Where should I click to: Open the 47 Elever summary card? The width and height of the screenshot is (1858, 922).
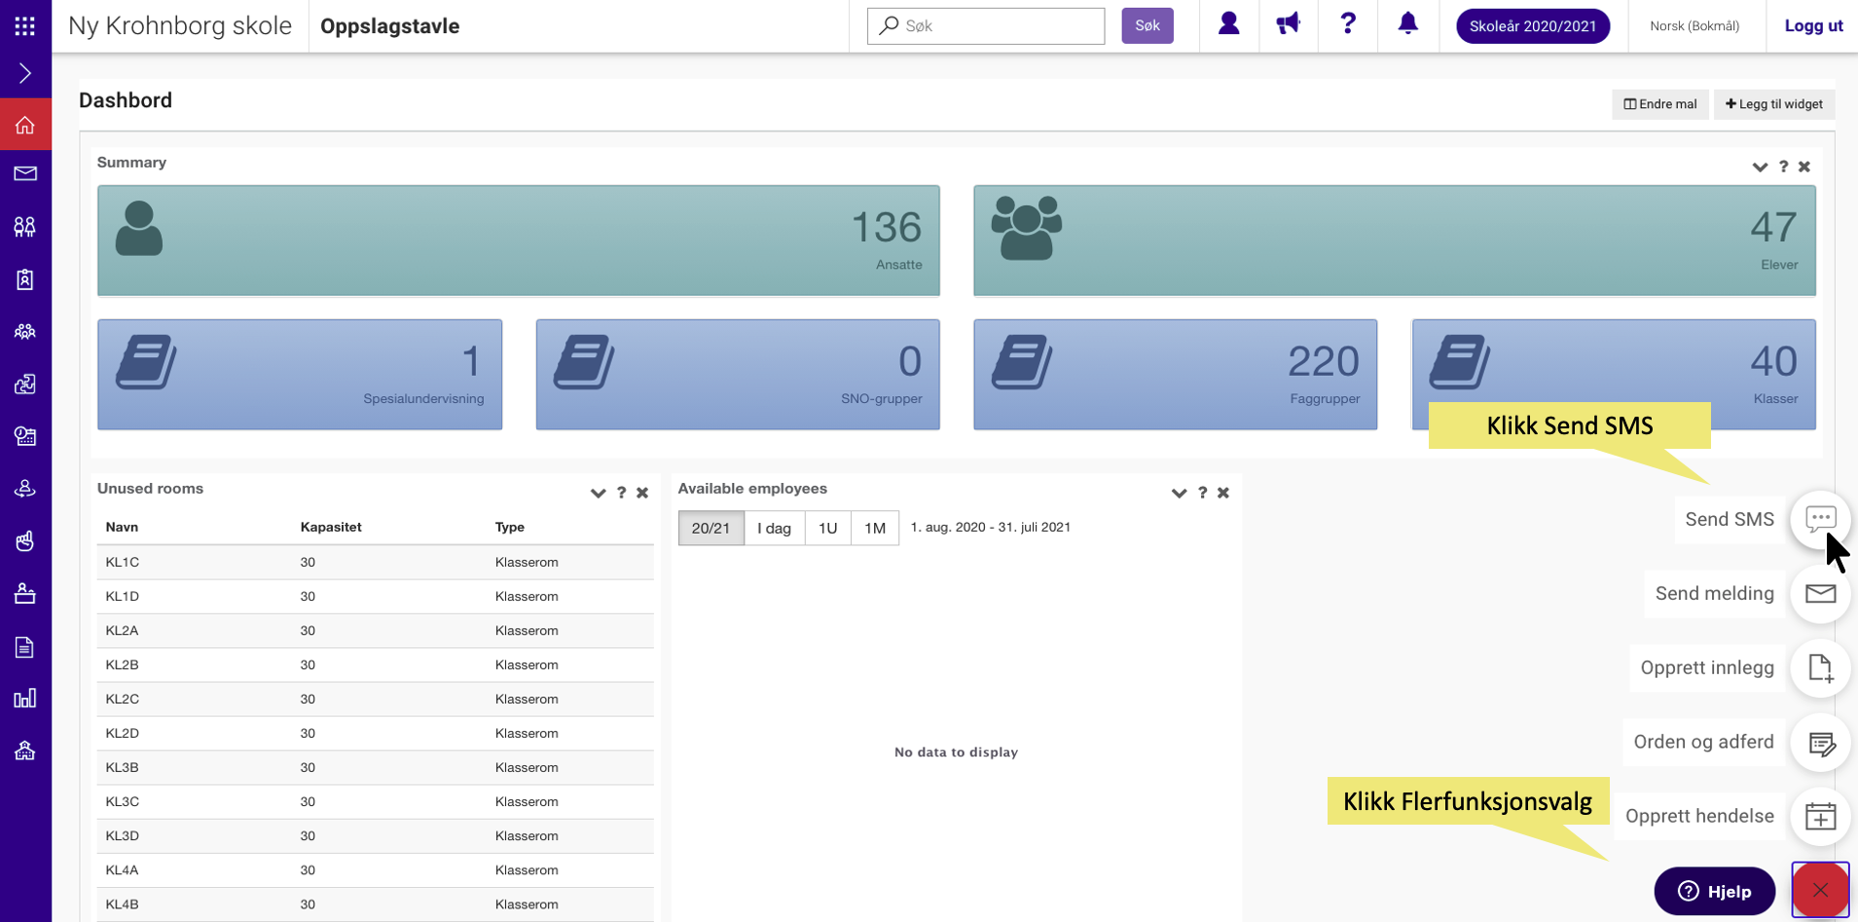(x=1395, y=240)
